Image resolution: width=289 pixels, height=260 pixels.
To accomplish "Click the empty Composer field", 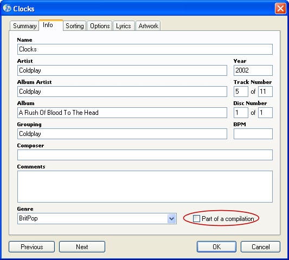I will point(145,155).
